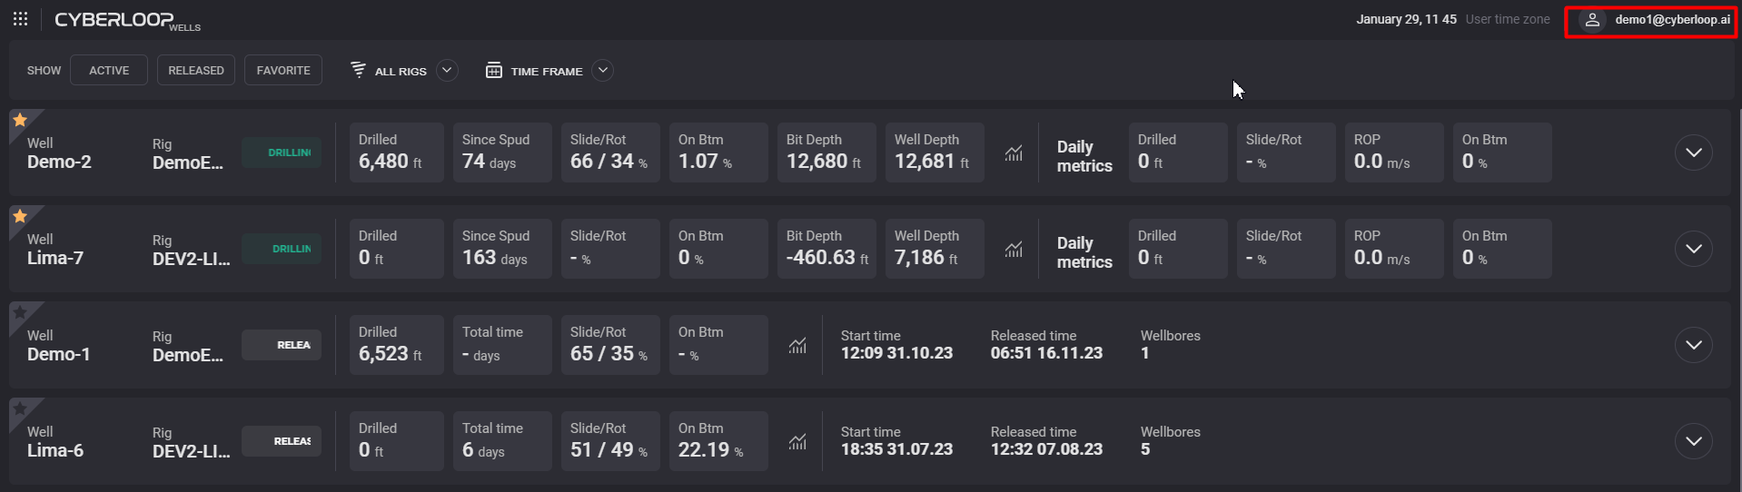Viewport: 1742px width, 492px height.
Task: Toggle favorite star on Demo-1 well
Action: click(x=20, y=312)
